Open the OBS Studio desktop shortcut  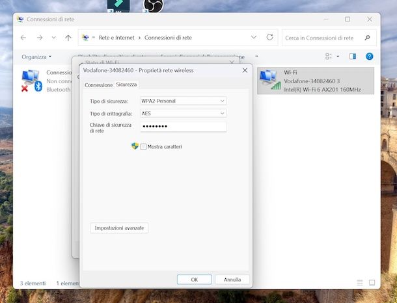click(154, 5)
